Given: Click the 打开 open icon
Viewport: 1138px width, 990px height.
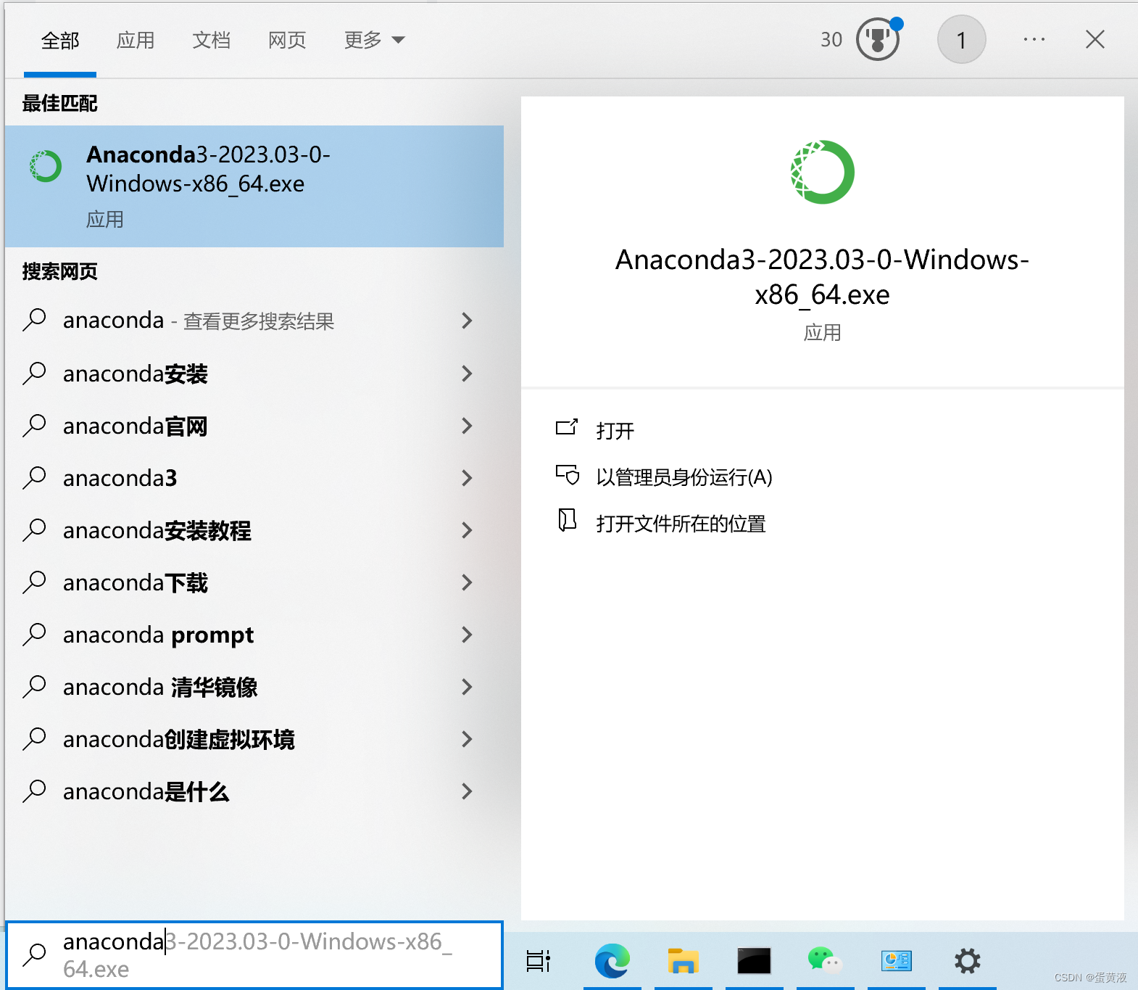Looking at the screenshot, I should click(x=567, y=427).
